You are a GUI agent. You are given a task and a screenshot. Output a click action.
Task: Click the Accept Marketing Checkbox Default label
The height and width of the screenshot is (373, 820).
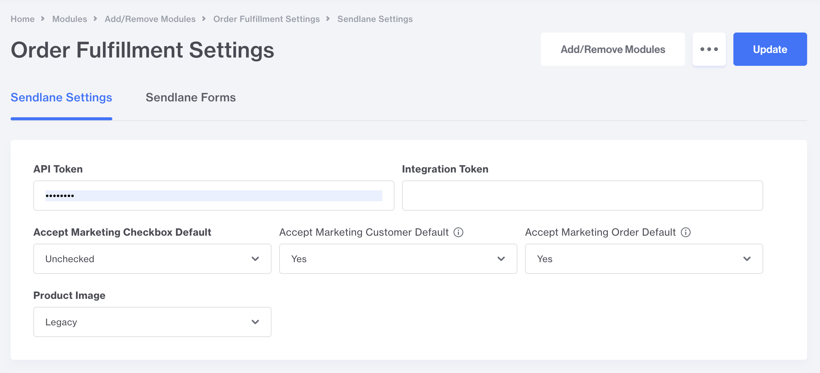click(122, 232)
